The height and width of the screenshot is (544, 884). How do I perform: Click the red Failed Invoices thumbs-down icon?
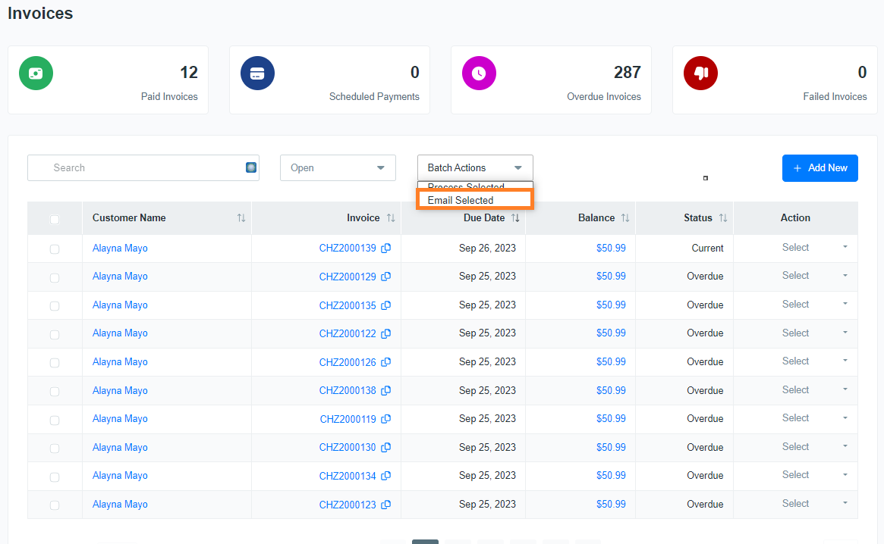point(701,73)
